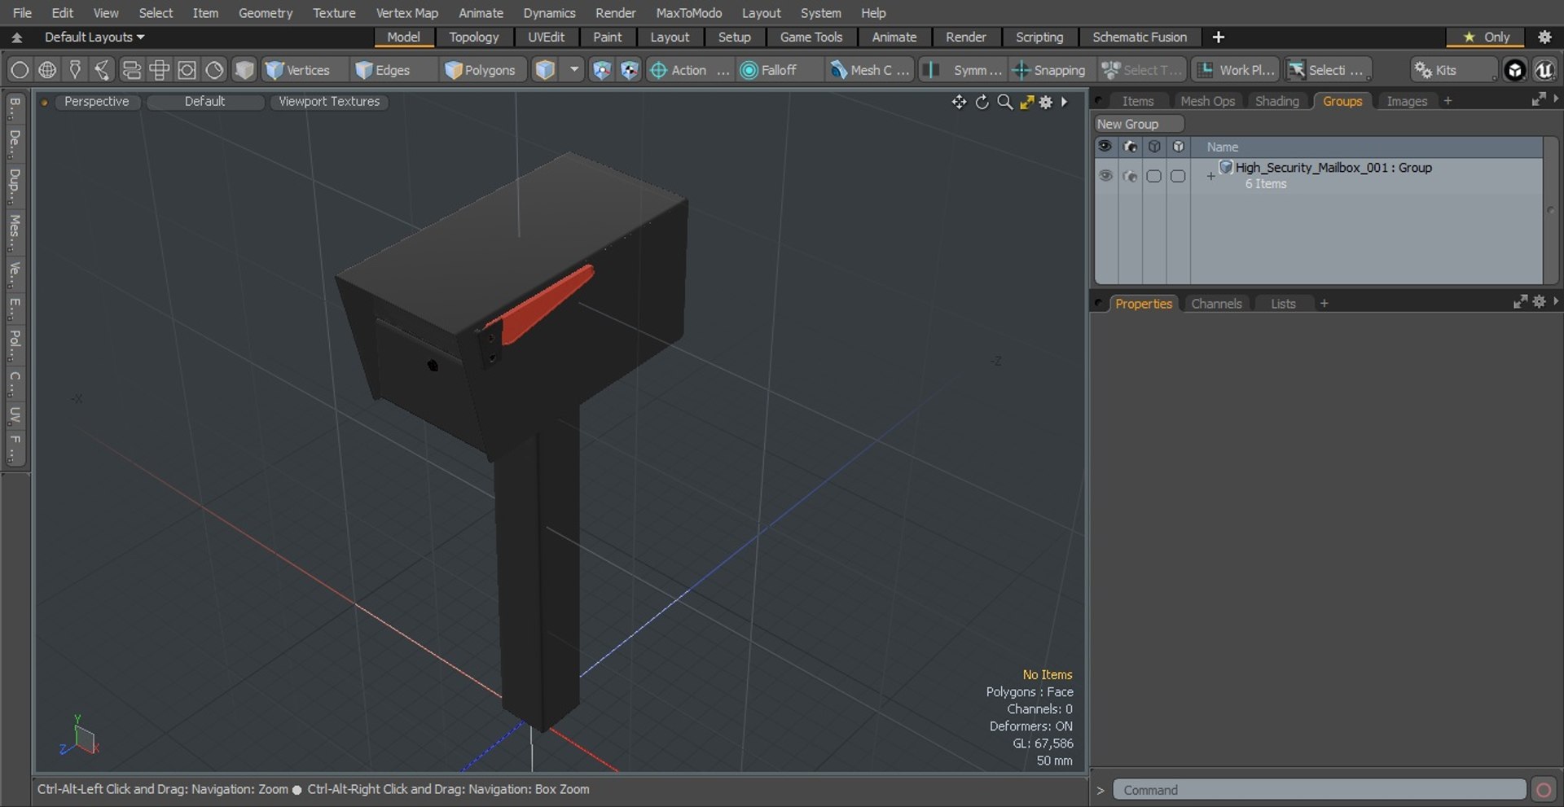Open viewport settings gear icon
This screenshot has width=1564, height=807.
1046,102
